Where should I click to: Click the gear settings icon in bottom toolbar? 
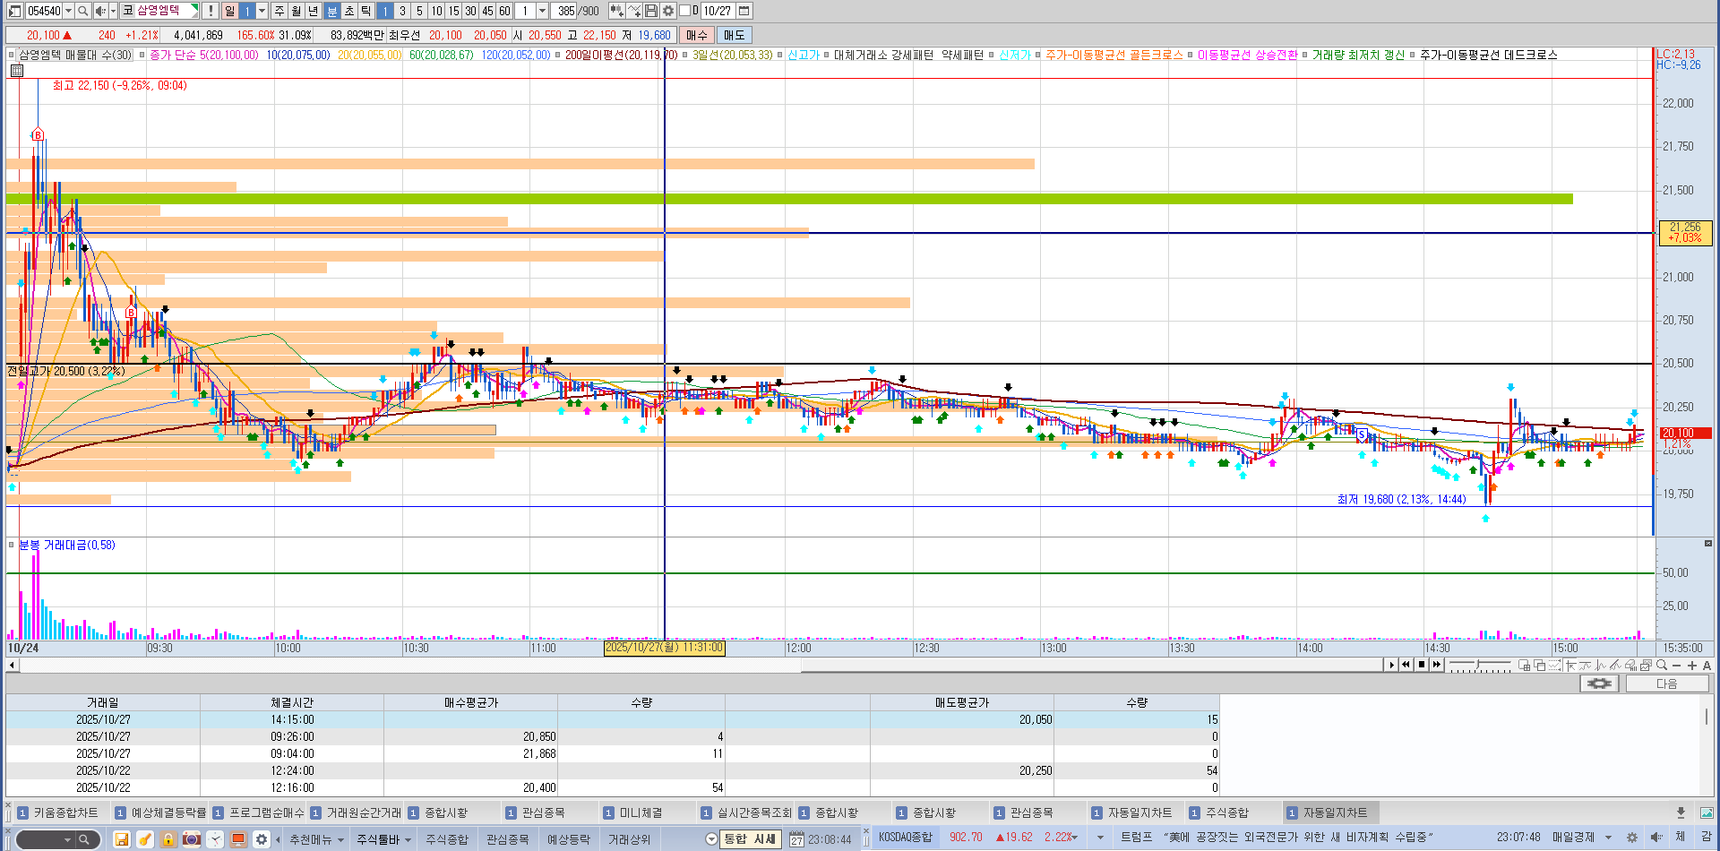261,839
